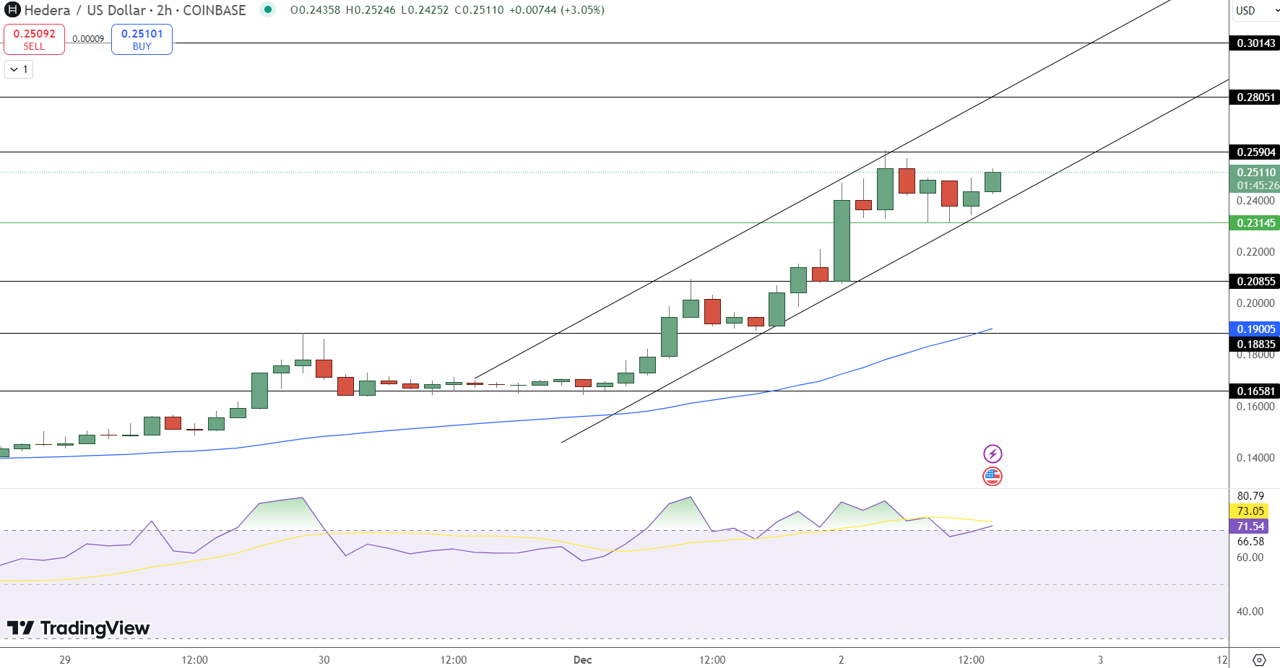Image resolution: width=1280 pixels, height=668 pixels.
Task: Click the blue 0.19005 moving average label
Action: tap(1255, 329)
